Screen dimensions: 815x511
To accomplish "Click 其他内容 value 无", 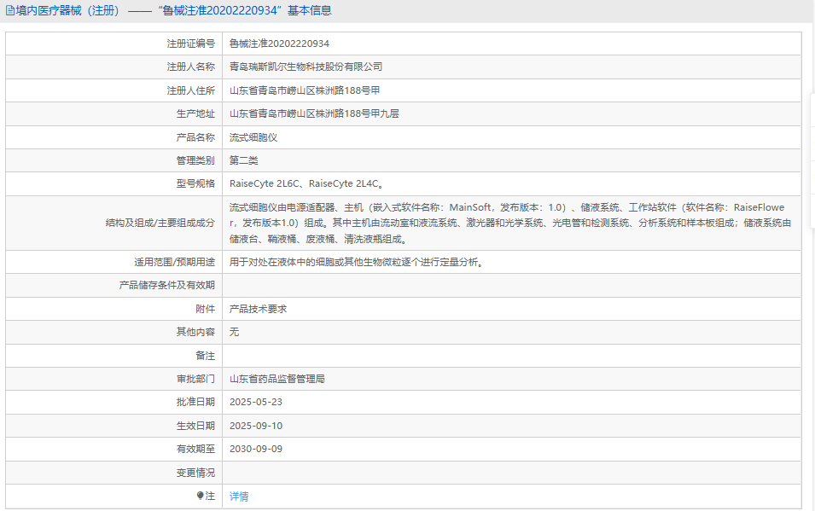I will [x=234, y=332].
